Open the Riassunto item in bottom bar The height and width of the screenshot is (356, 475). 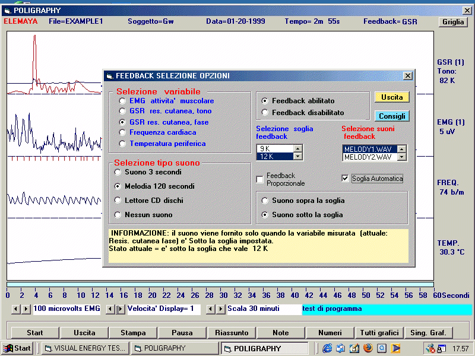click(232, 333)
